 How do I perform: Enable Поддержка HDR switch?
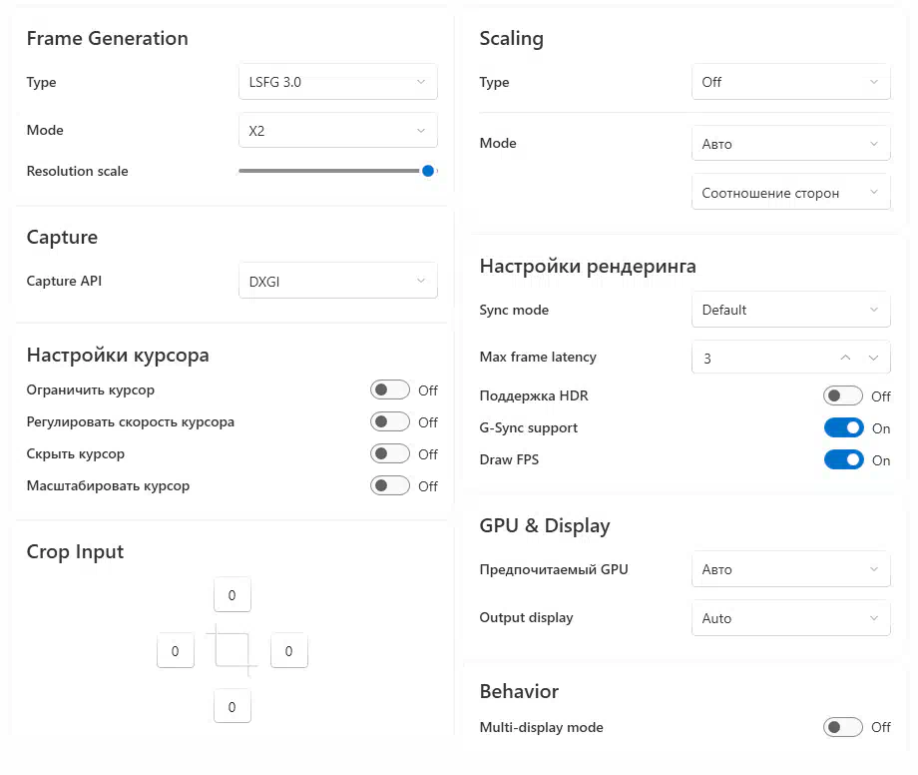tap(843, 396)
